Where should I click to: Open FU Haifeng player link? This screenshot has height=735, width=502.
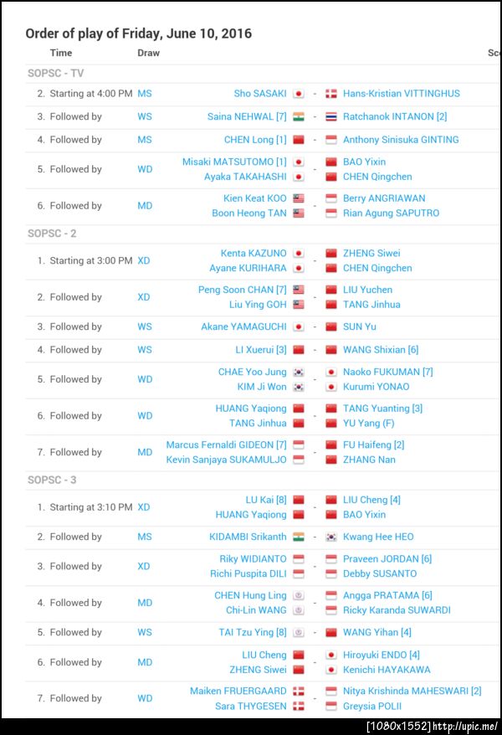tap(373, 445)
